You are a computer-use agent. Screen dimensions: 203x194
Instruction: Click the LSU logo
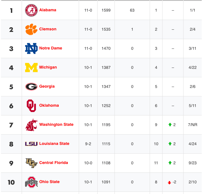(x=31, y=144)
